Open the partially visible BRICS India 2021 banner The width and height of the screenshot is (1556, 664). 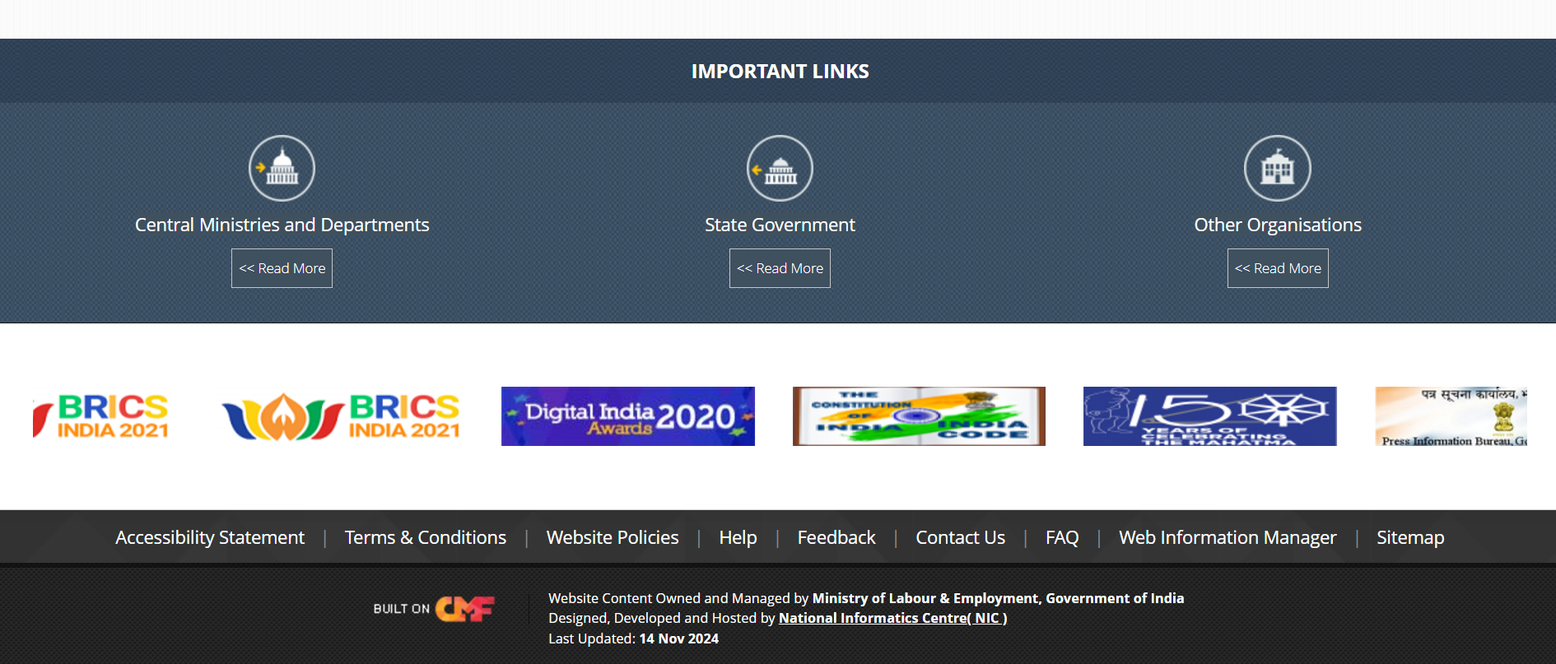101,416
